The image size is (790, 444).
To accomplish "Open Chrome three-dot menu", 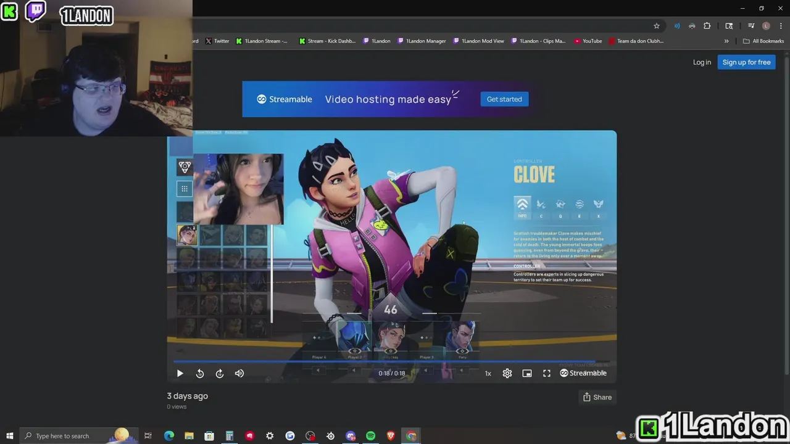I will pos(781,26).
